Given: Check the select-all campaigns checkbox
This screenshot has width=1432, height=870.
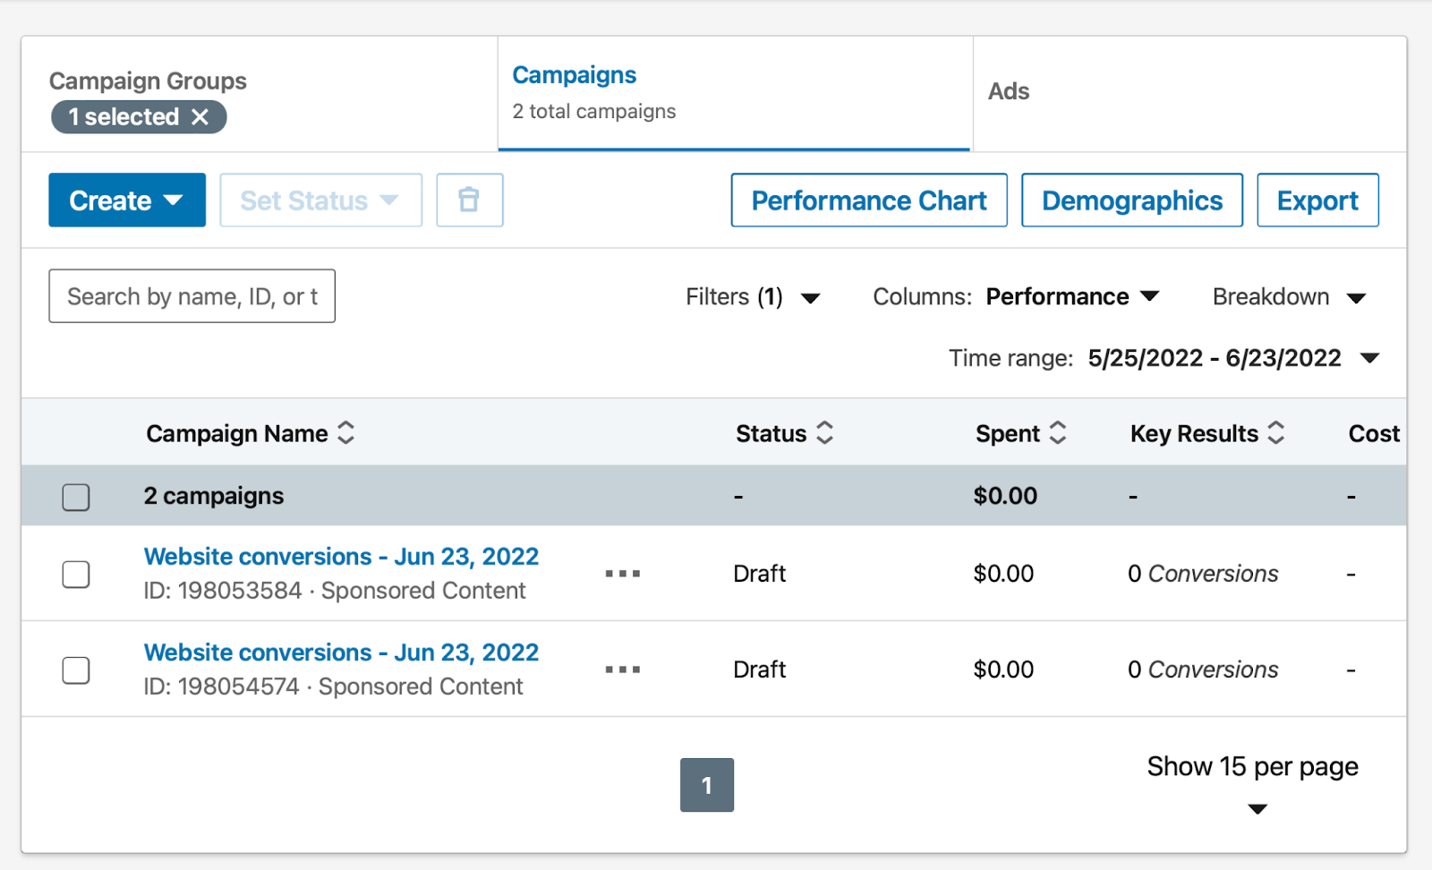Looking at the screenshot, I should tap(76, 495).
